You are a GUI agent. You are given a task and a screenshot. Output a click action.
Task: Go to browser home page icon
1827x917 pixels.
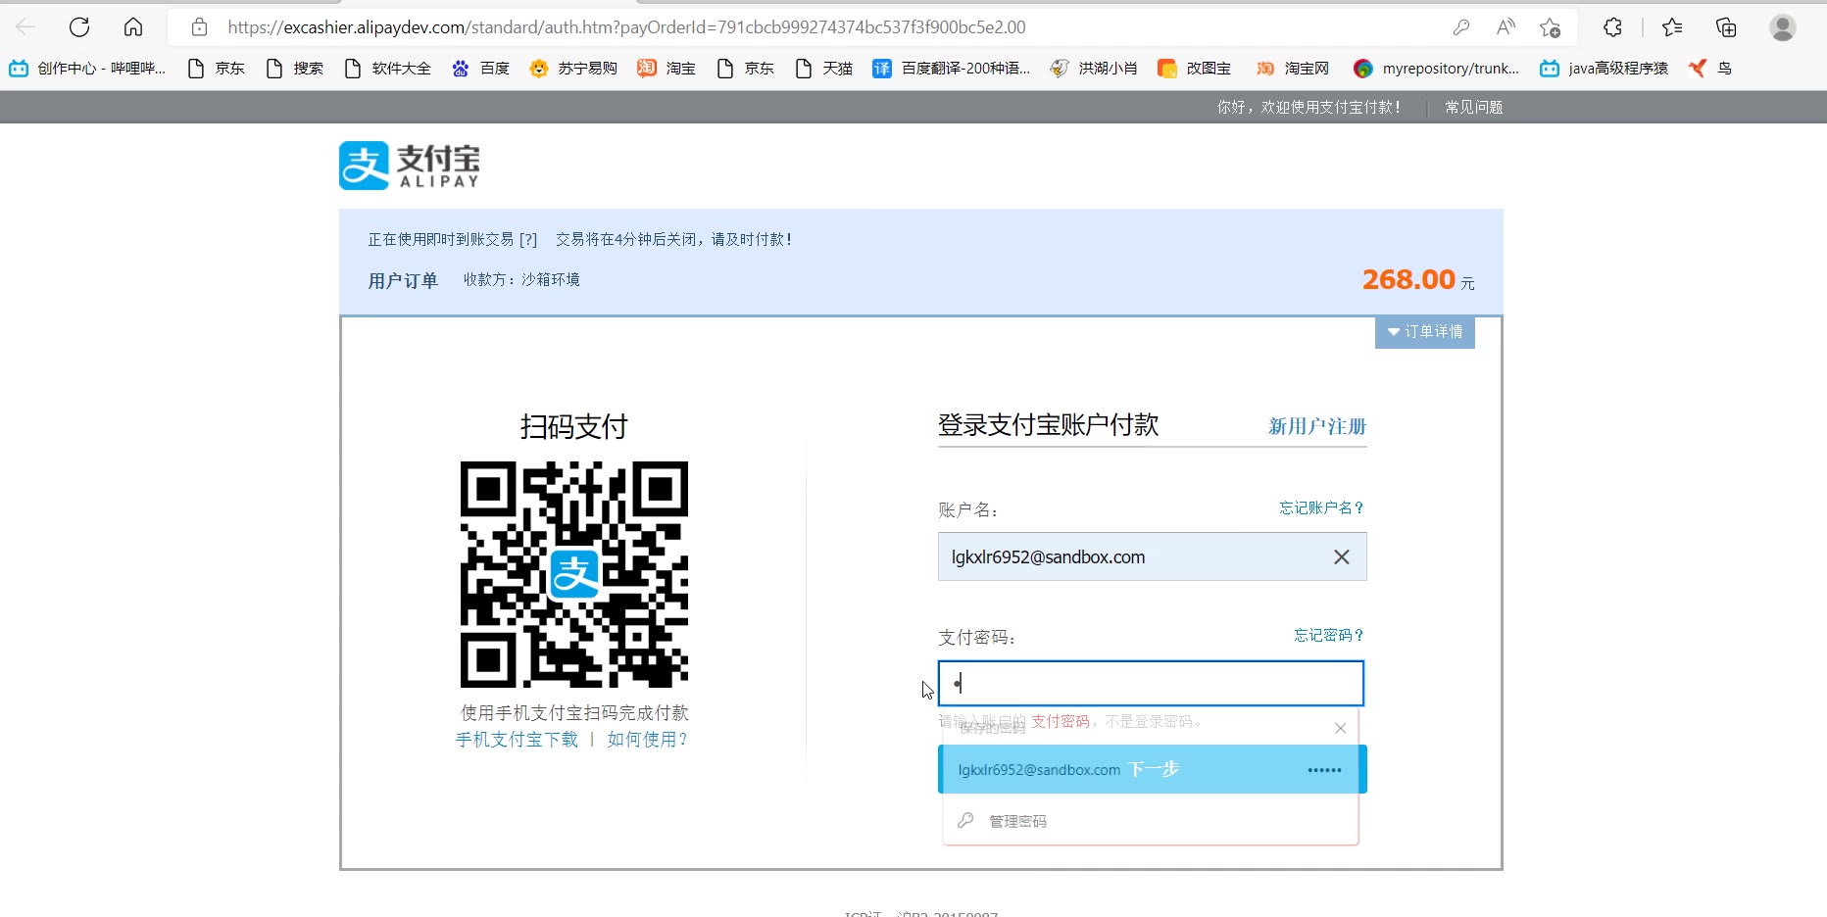pos(133,27)
